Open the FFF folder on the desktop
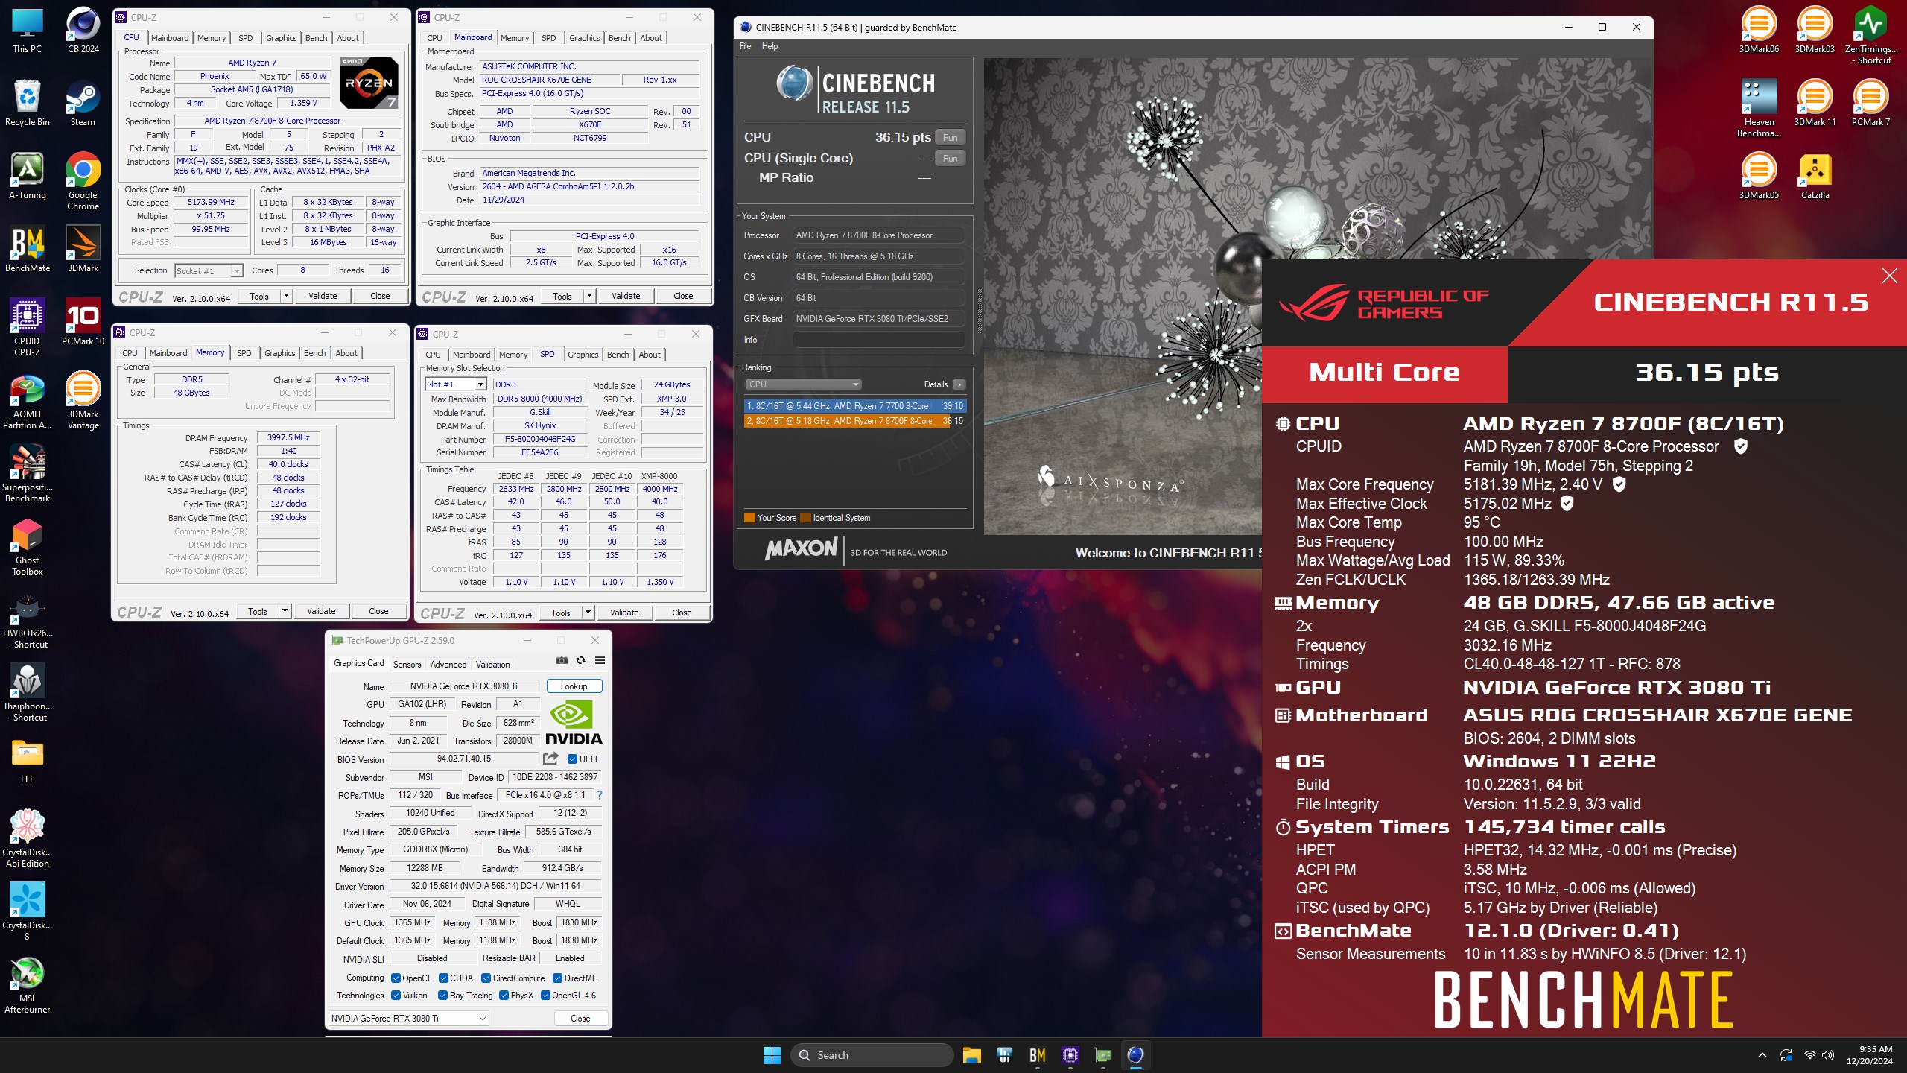Viewport: 1907px width, 1073px height. tap(28, 762)
